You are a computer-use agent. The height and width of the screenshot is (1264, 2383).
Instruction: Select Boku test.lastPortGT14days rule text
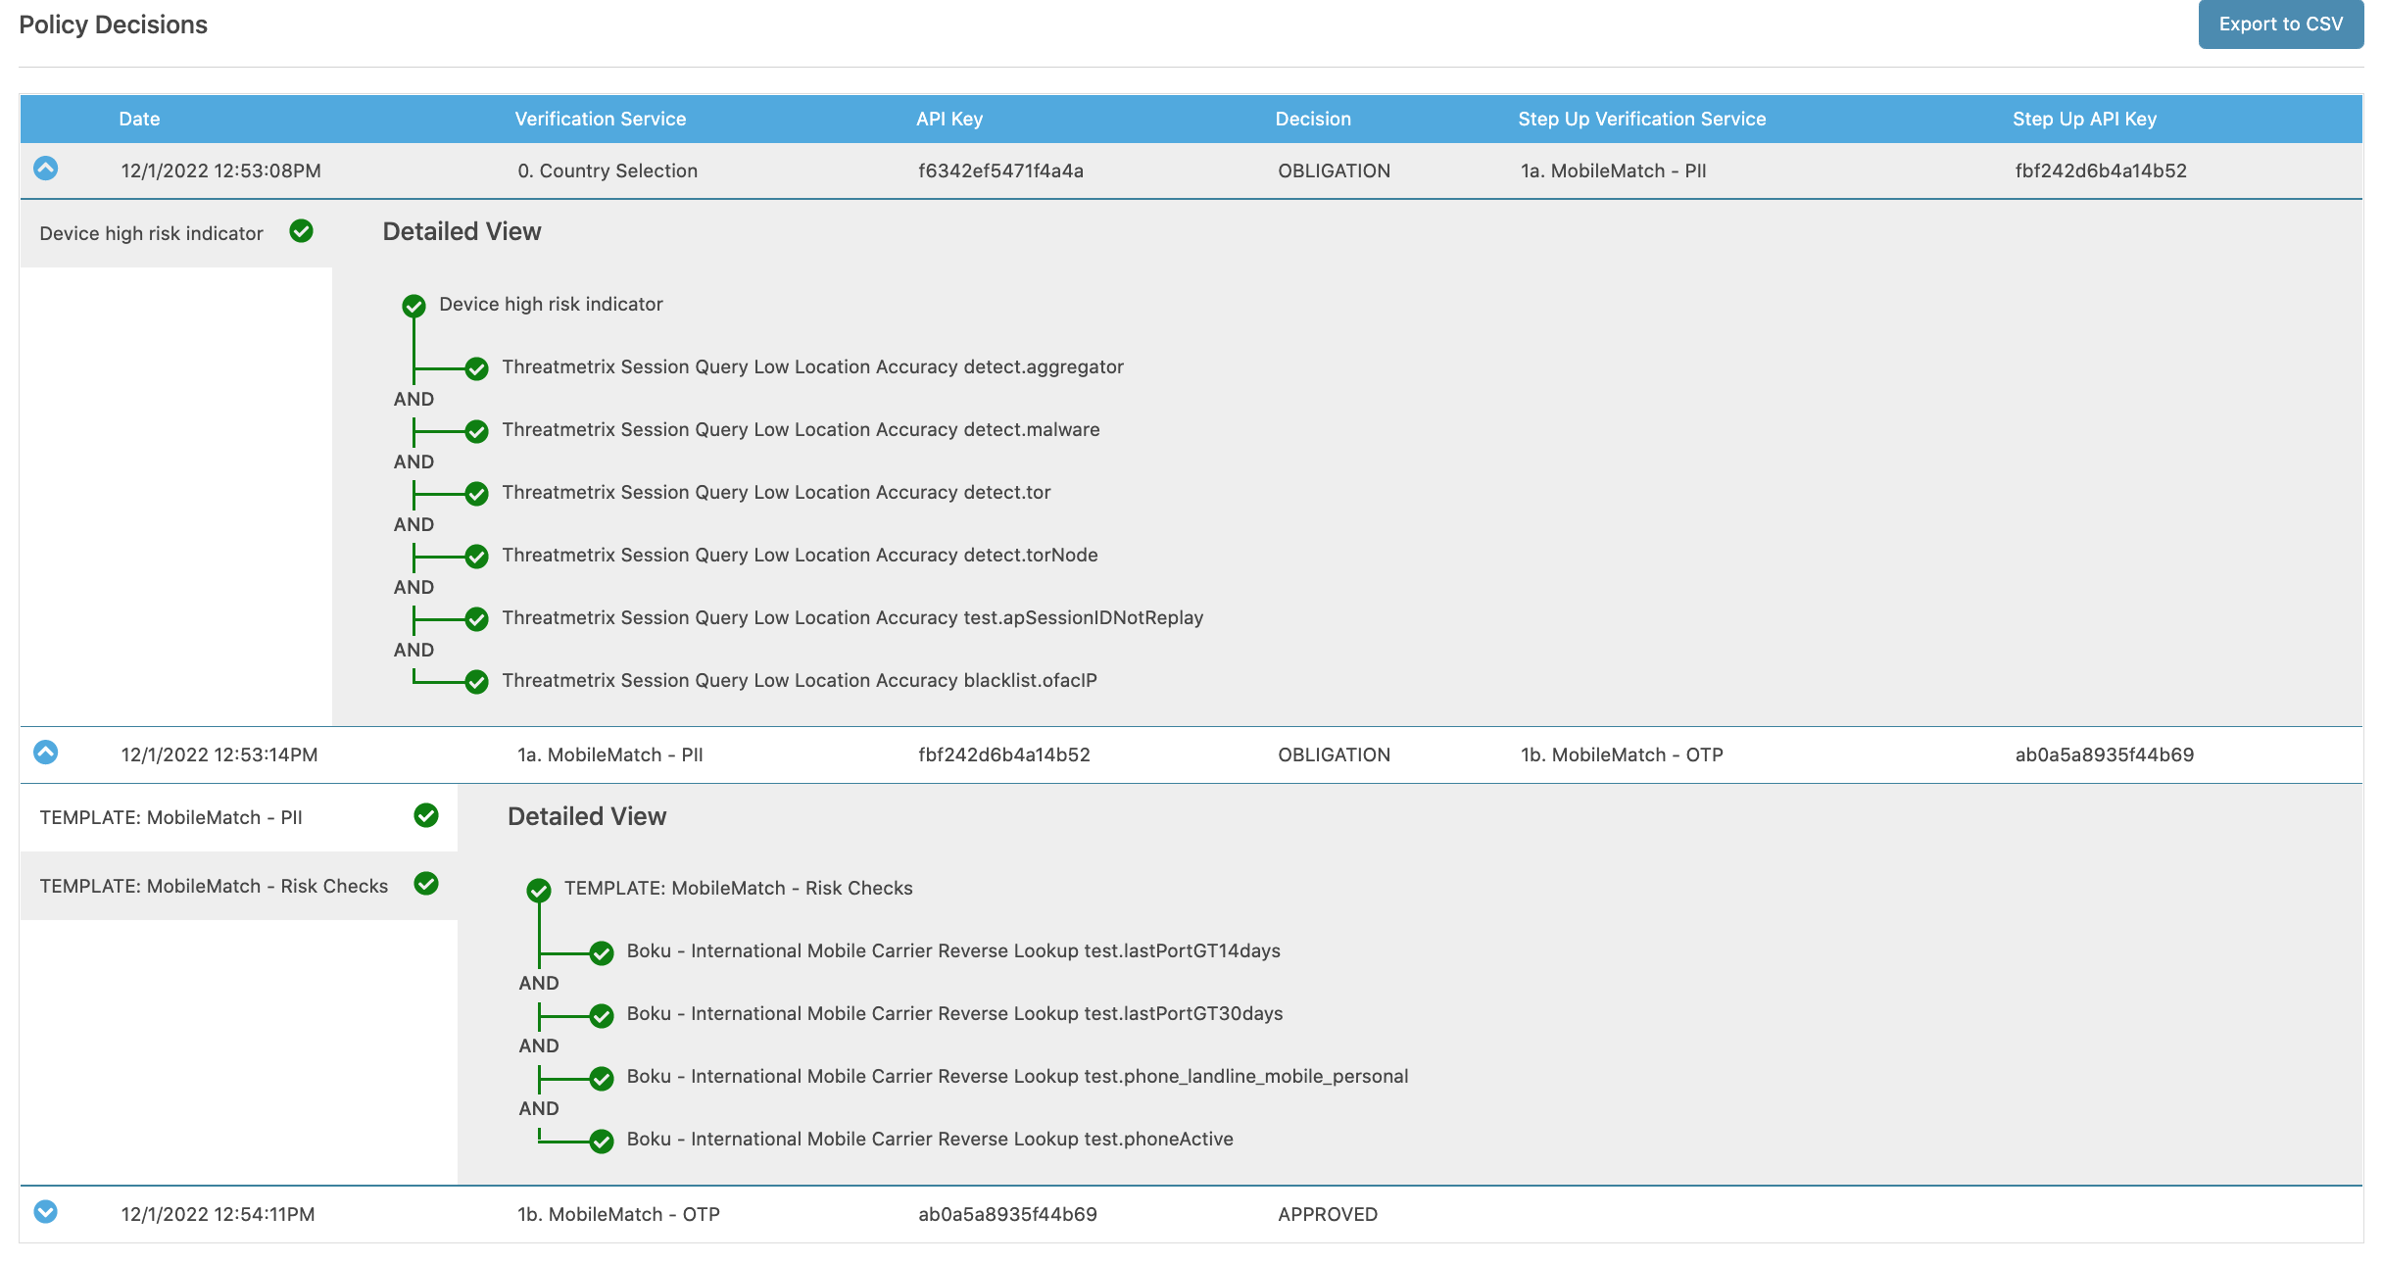(x=953, y=950)
